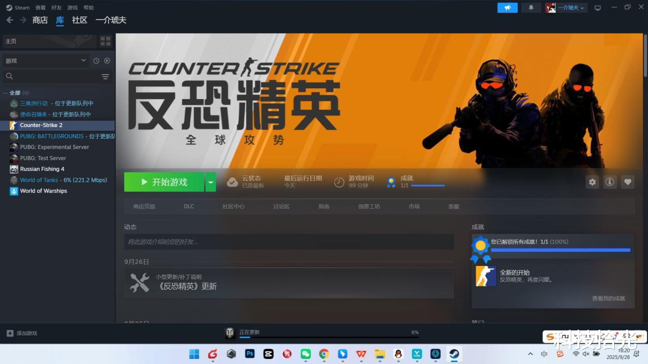Open the 讨论区 link
The width and height of the screenshot is (648, 364).
coord(281,206)
